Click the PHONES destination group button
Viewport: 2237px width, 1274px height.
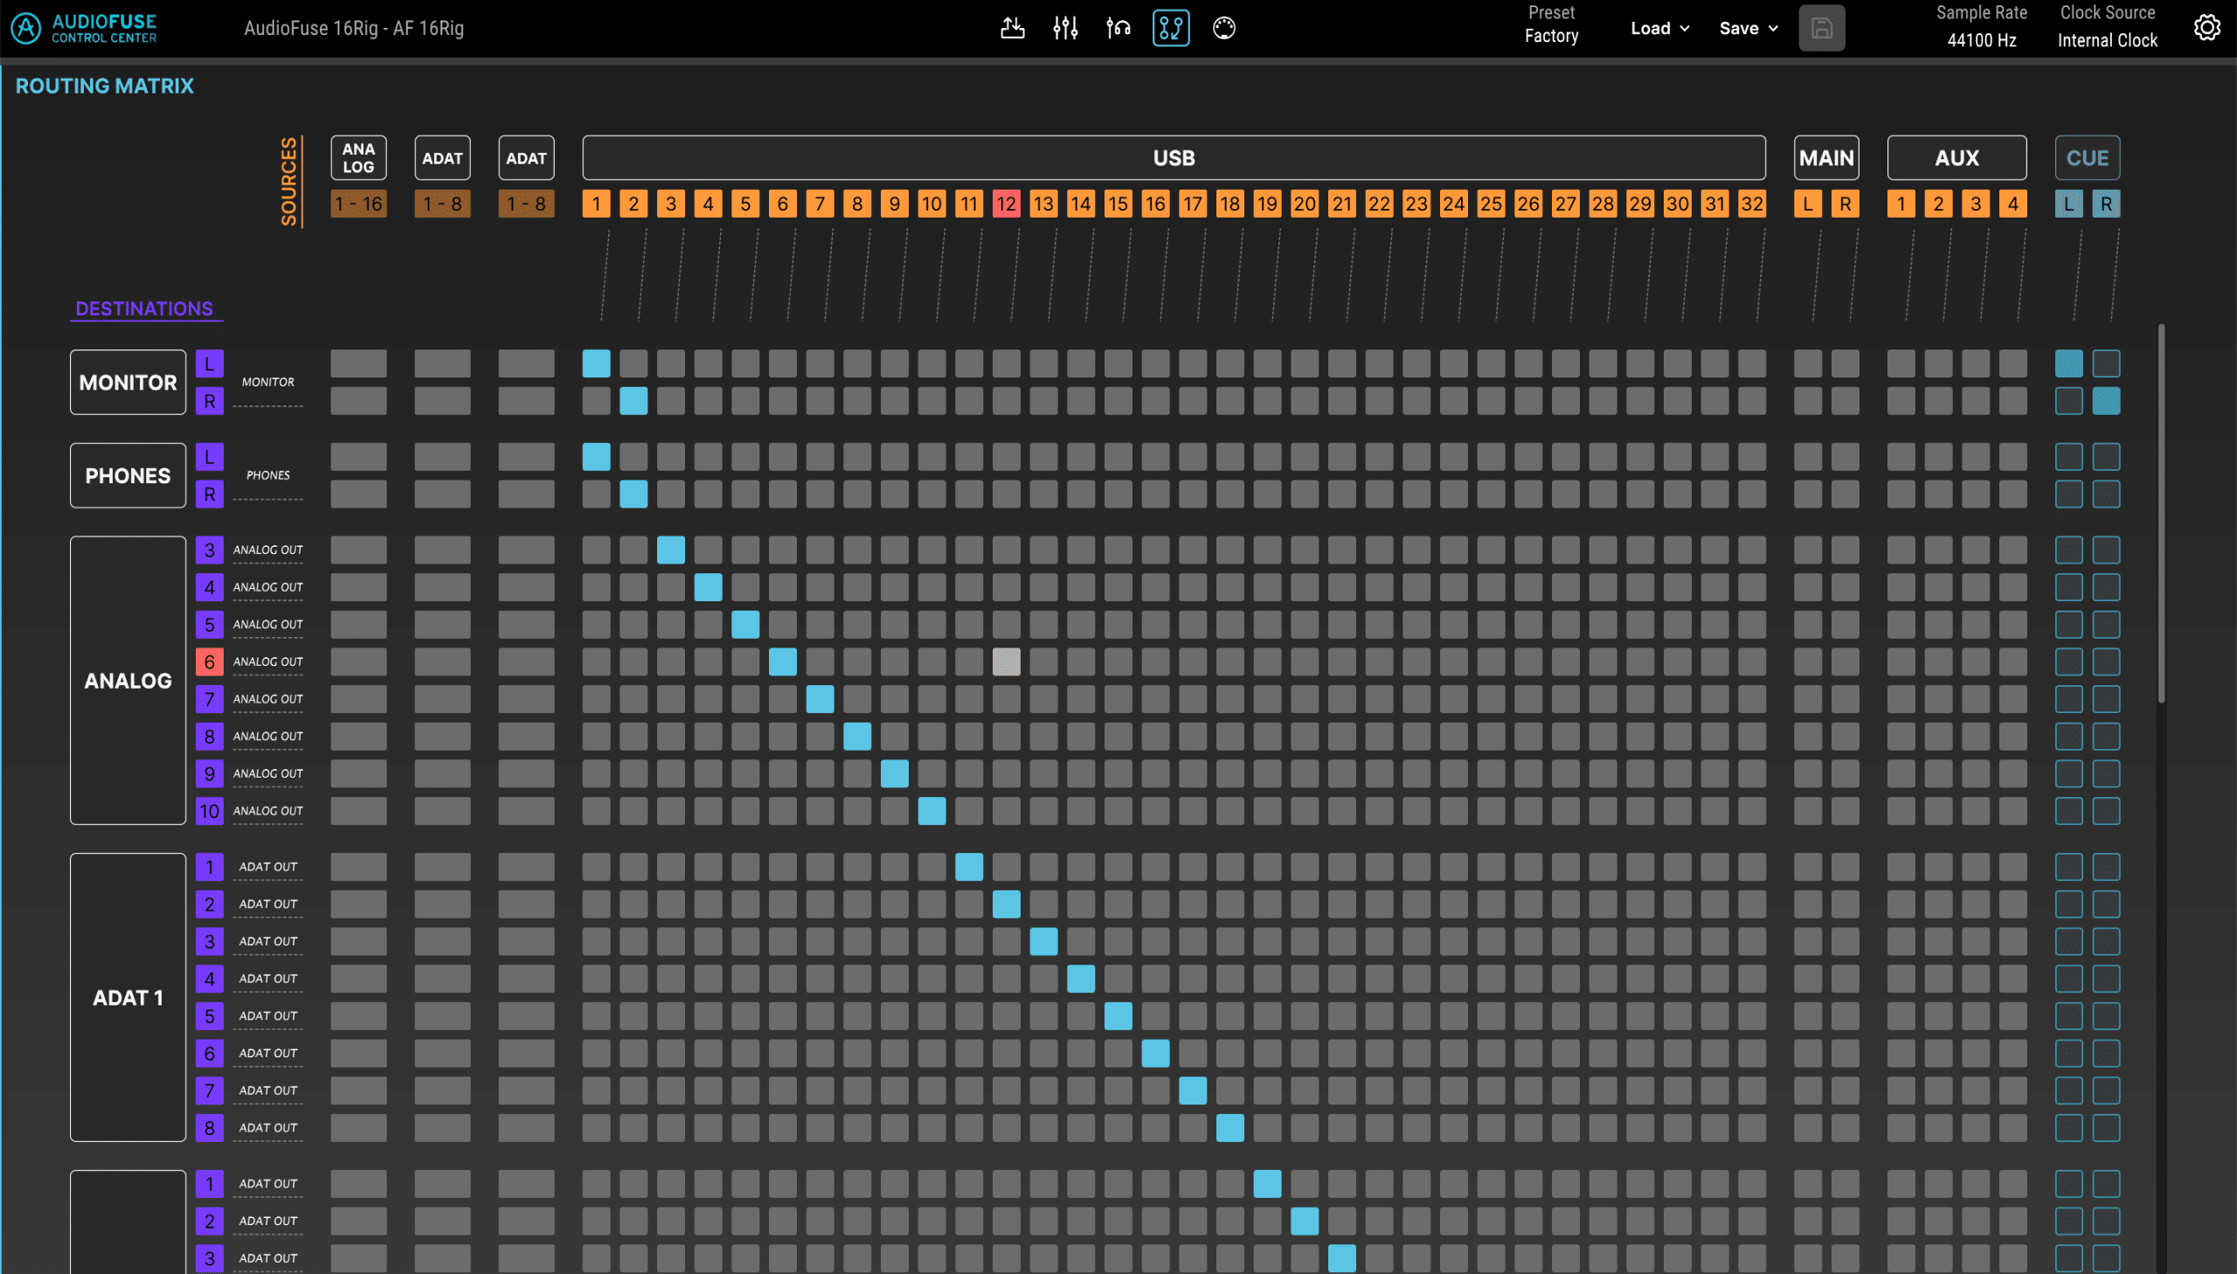[128, 476]
